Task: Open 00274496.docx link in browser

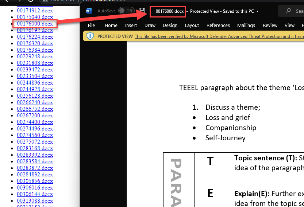Action: tap(35, 129)
